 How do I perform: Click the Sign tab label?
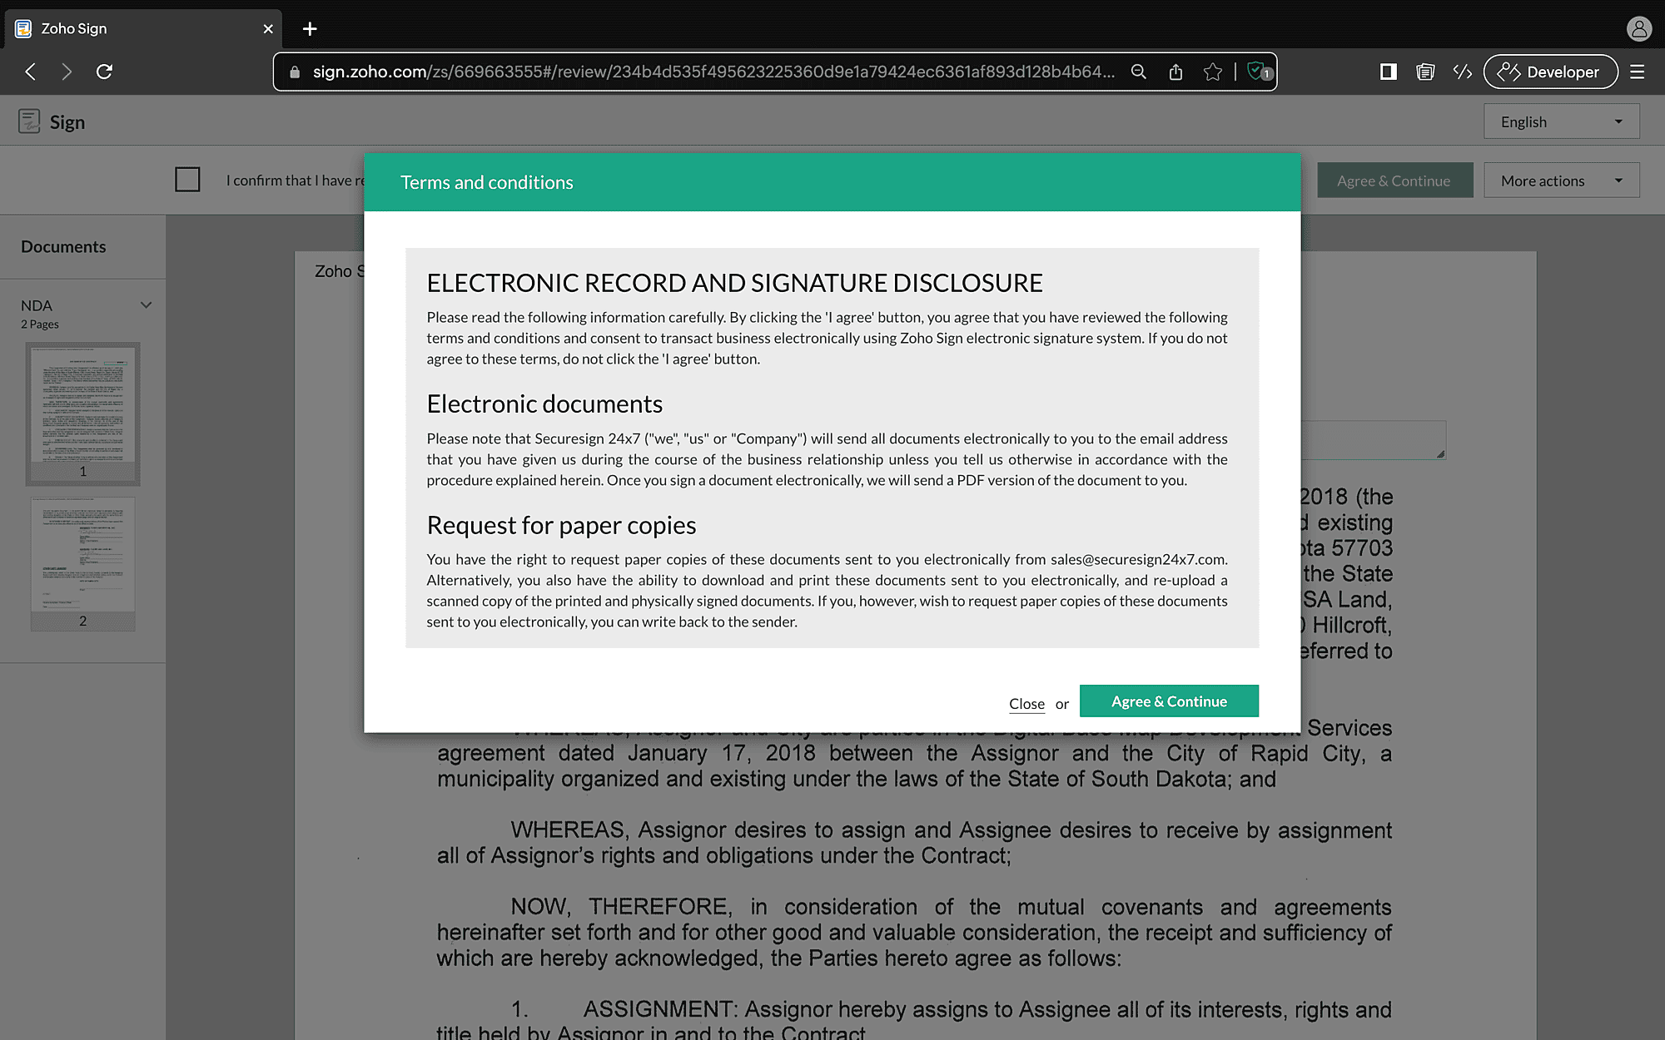tap(67, 121)
